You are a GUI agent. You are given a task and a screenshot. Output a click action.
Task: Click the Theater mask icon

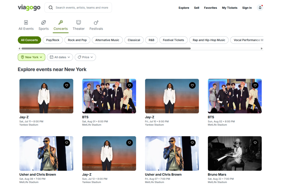78,23
